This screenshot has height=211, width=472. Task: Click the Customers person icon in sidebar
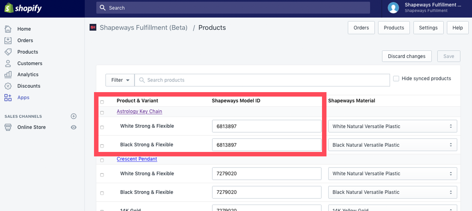pos(8,63)
